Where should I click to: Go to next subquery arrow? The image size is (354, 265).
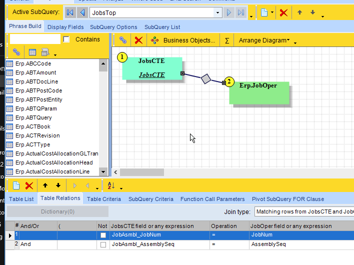[x=228, y=12]
